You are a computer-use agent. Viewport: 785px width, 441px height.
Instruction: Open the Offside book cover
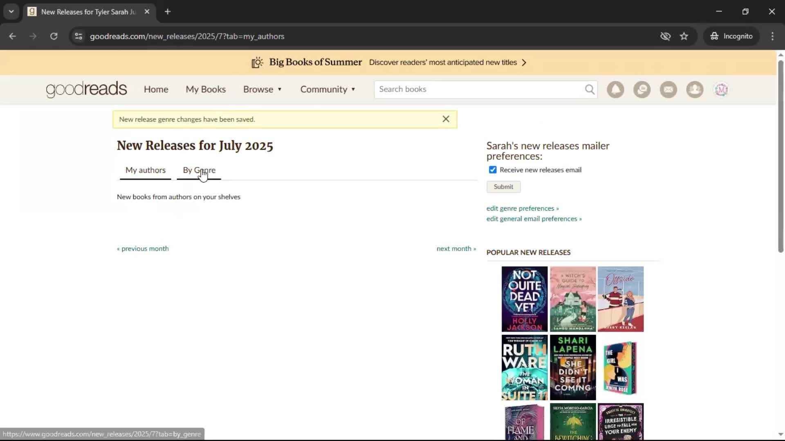coord(621,299)
